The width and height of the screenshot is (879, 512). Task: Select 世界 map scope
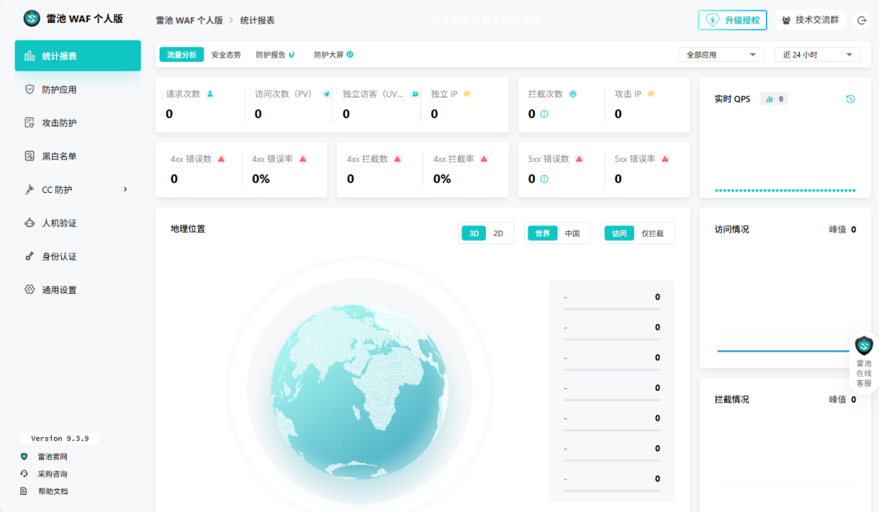click(x=543, y=234)
